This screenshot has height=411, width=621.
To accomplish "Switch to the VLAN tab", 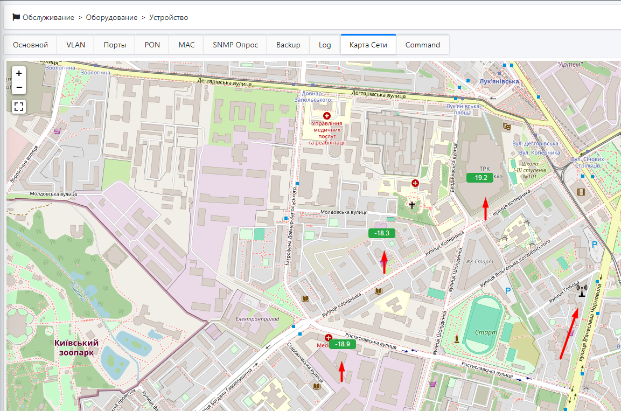I will tap(76, 45).
